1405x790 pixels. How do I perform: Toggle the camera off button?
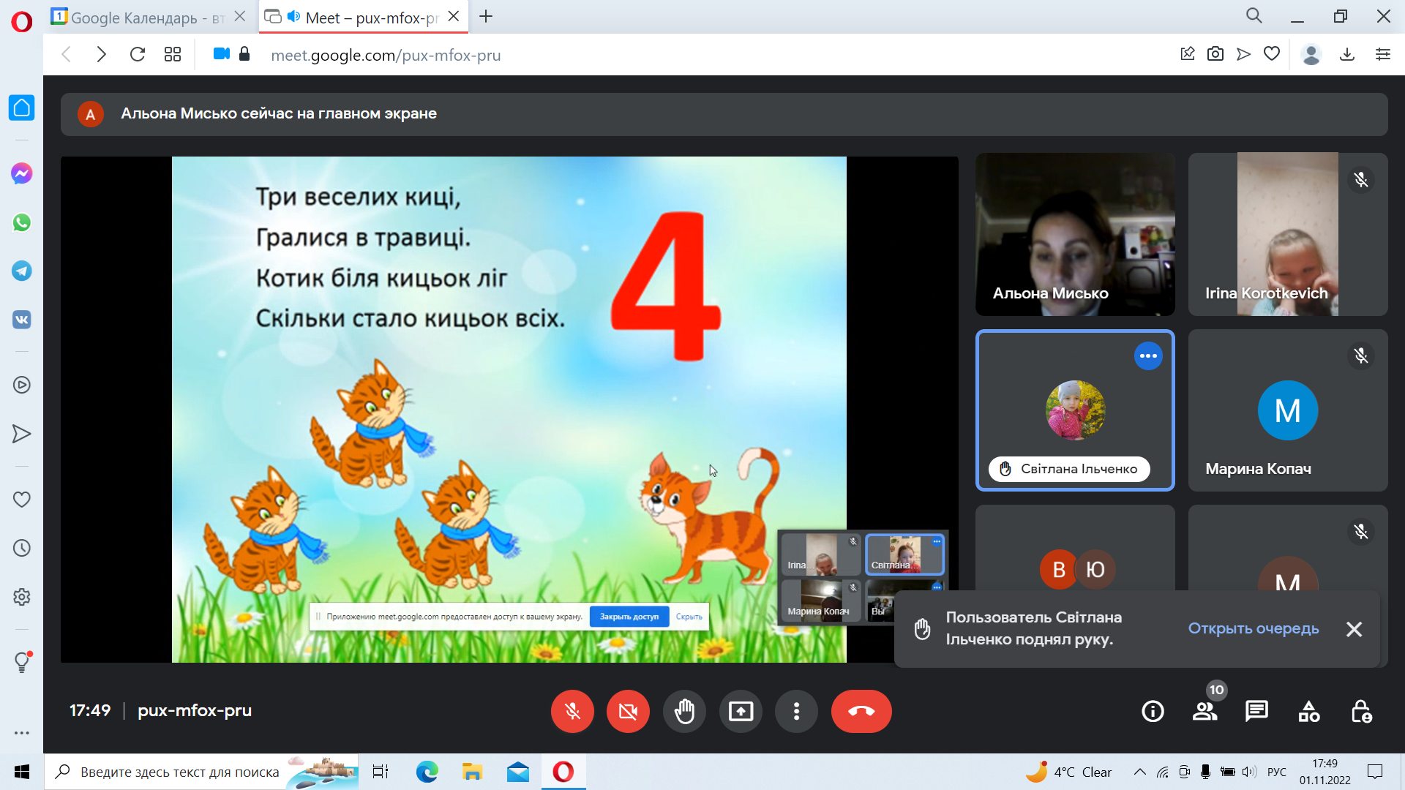(628, 711)
